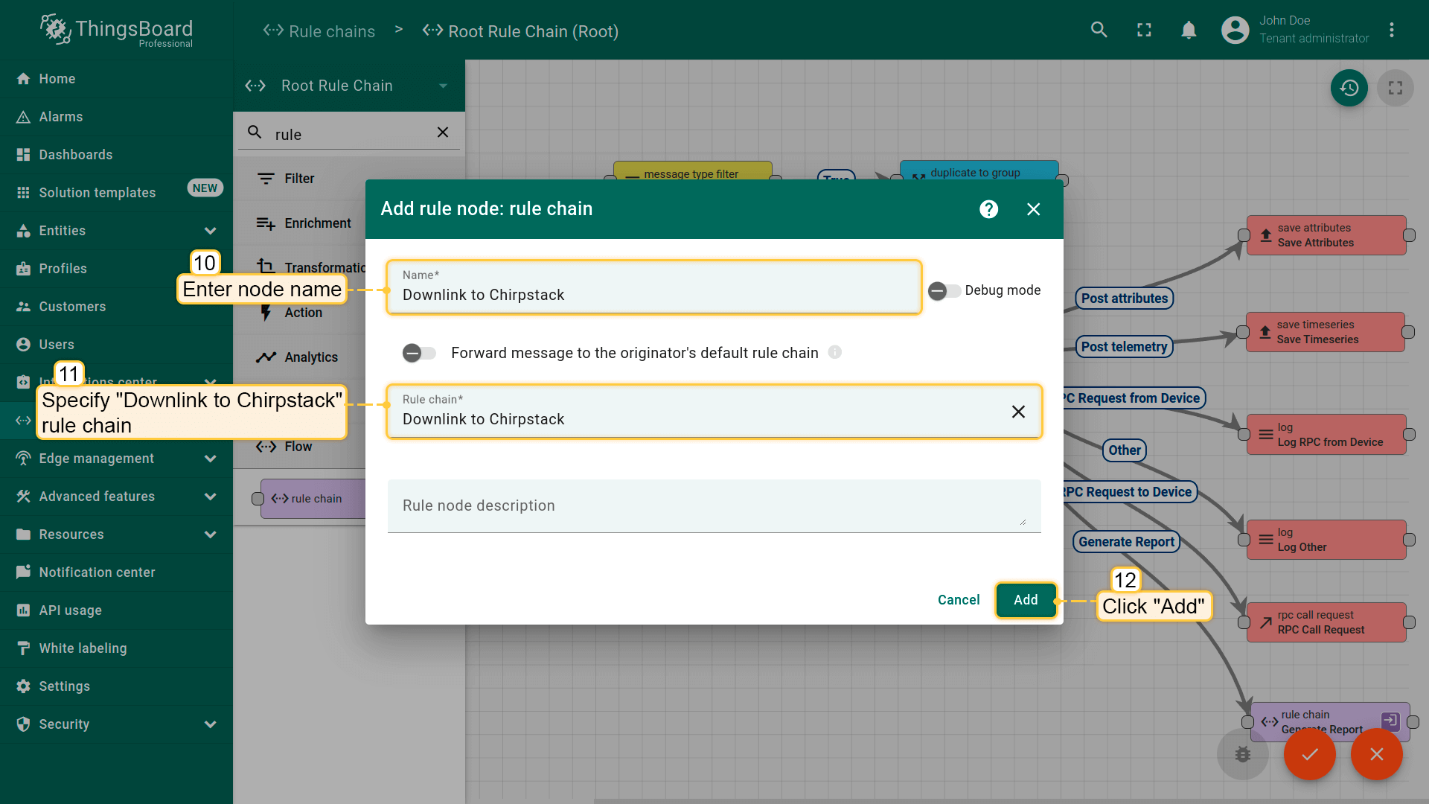The width and height of the screenshot is (1429, 804).
Task: Open Dashboards from sidebar
Action: (x=76, y=155)
